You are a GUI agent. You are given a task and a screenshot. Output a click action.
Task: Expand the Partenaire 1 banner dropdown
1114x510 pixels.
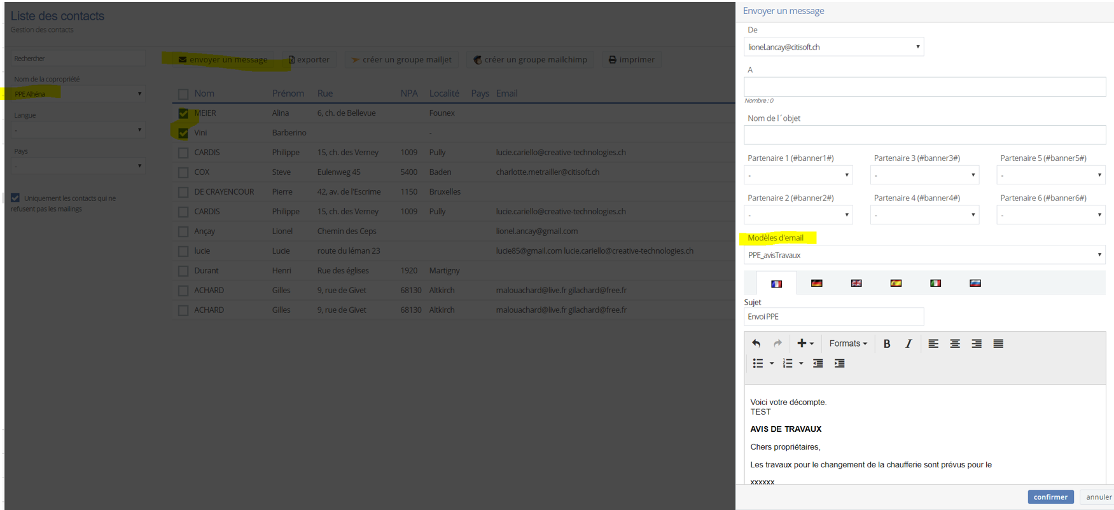[798, 175]
